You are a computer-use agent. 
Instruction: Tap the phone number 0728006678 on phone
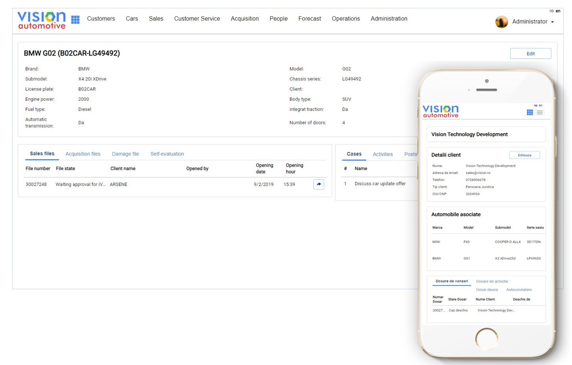(x=475, y=180)
